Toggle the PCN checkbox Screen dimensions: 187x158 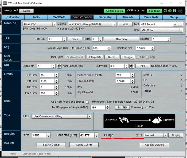(x=147, y=57)
